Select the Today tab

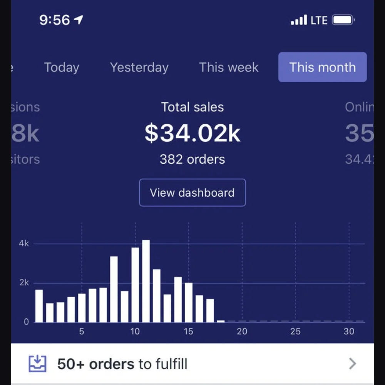pyautogui.click(x=62, y=67)
